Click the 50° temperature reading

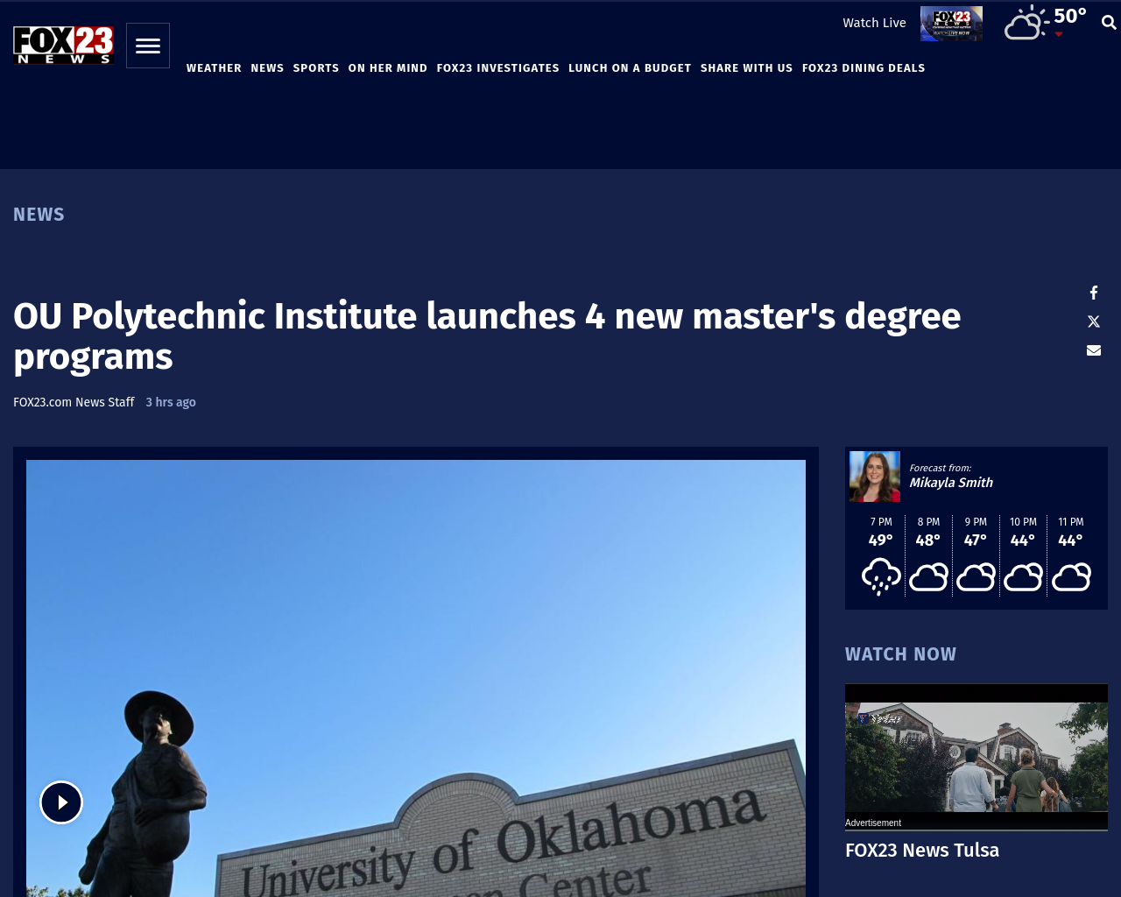coord(1070,16)
